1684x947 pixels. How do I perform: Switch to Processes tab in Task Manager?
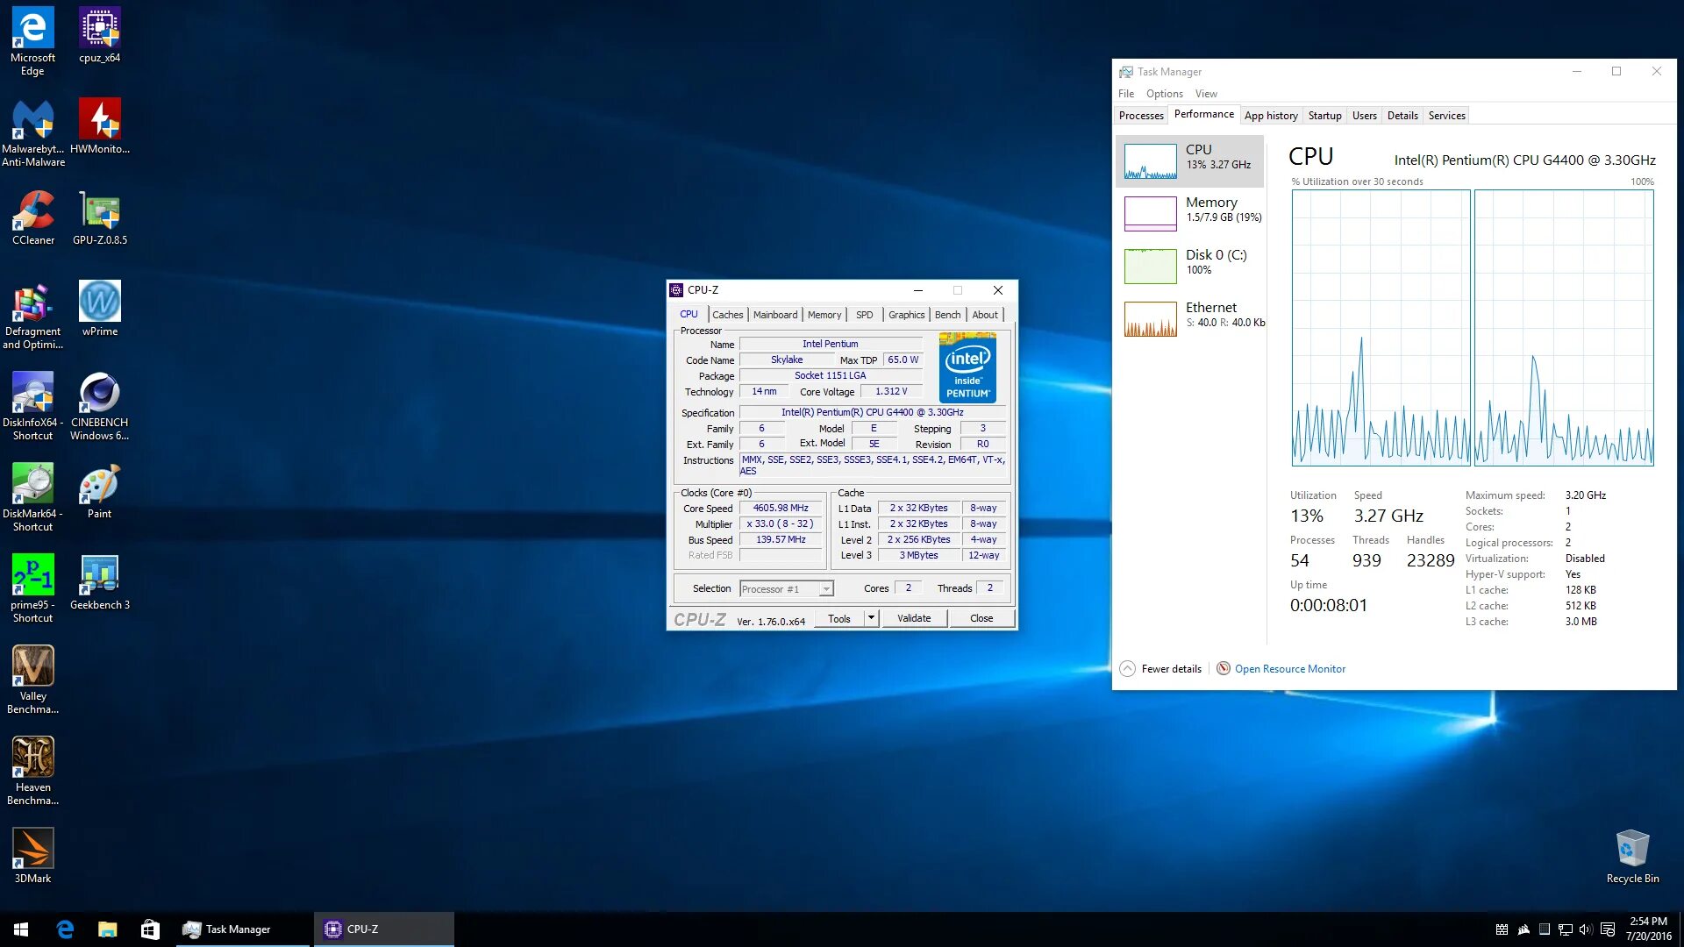click(1141, 116)
